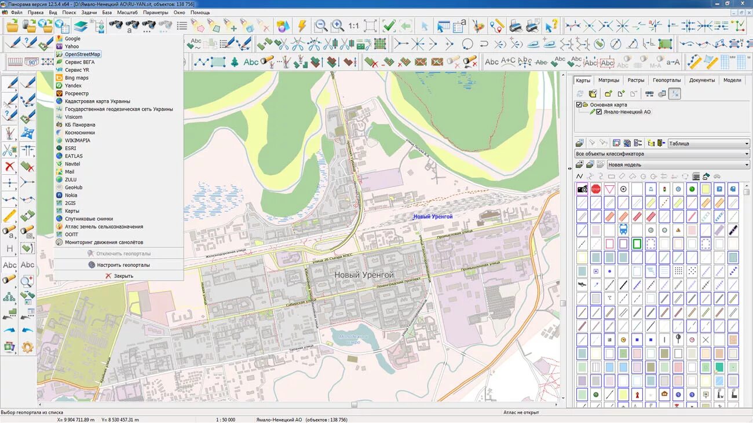Screen dimensions: 753x423
Task: Click the first binoculars search icon
Action: tap(116, 26)
